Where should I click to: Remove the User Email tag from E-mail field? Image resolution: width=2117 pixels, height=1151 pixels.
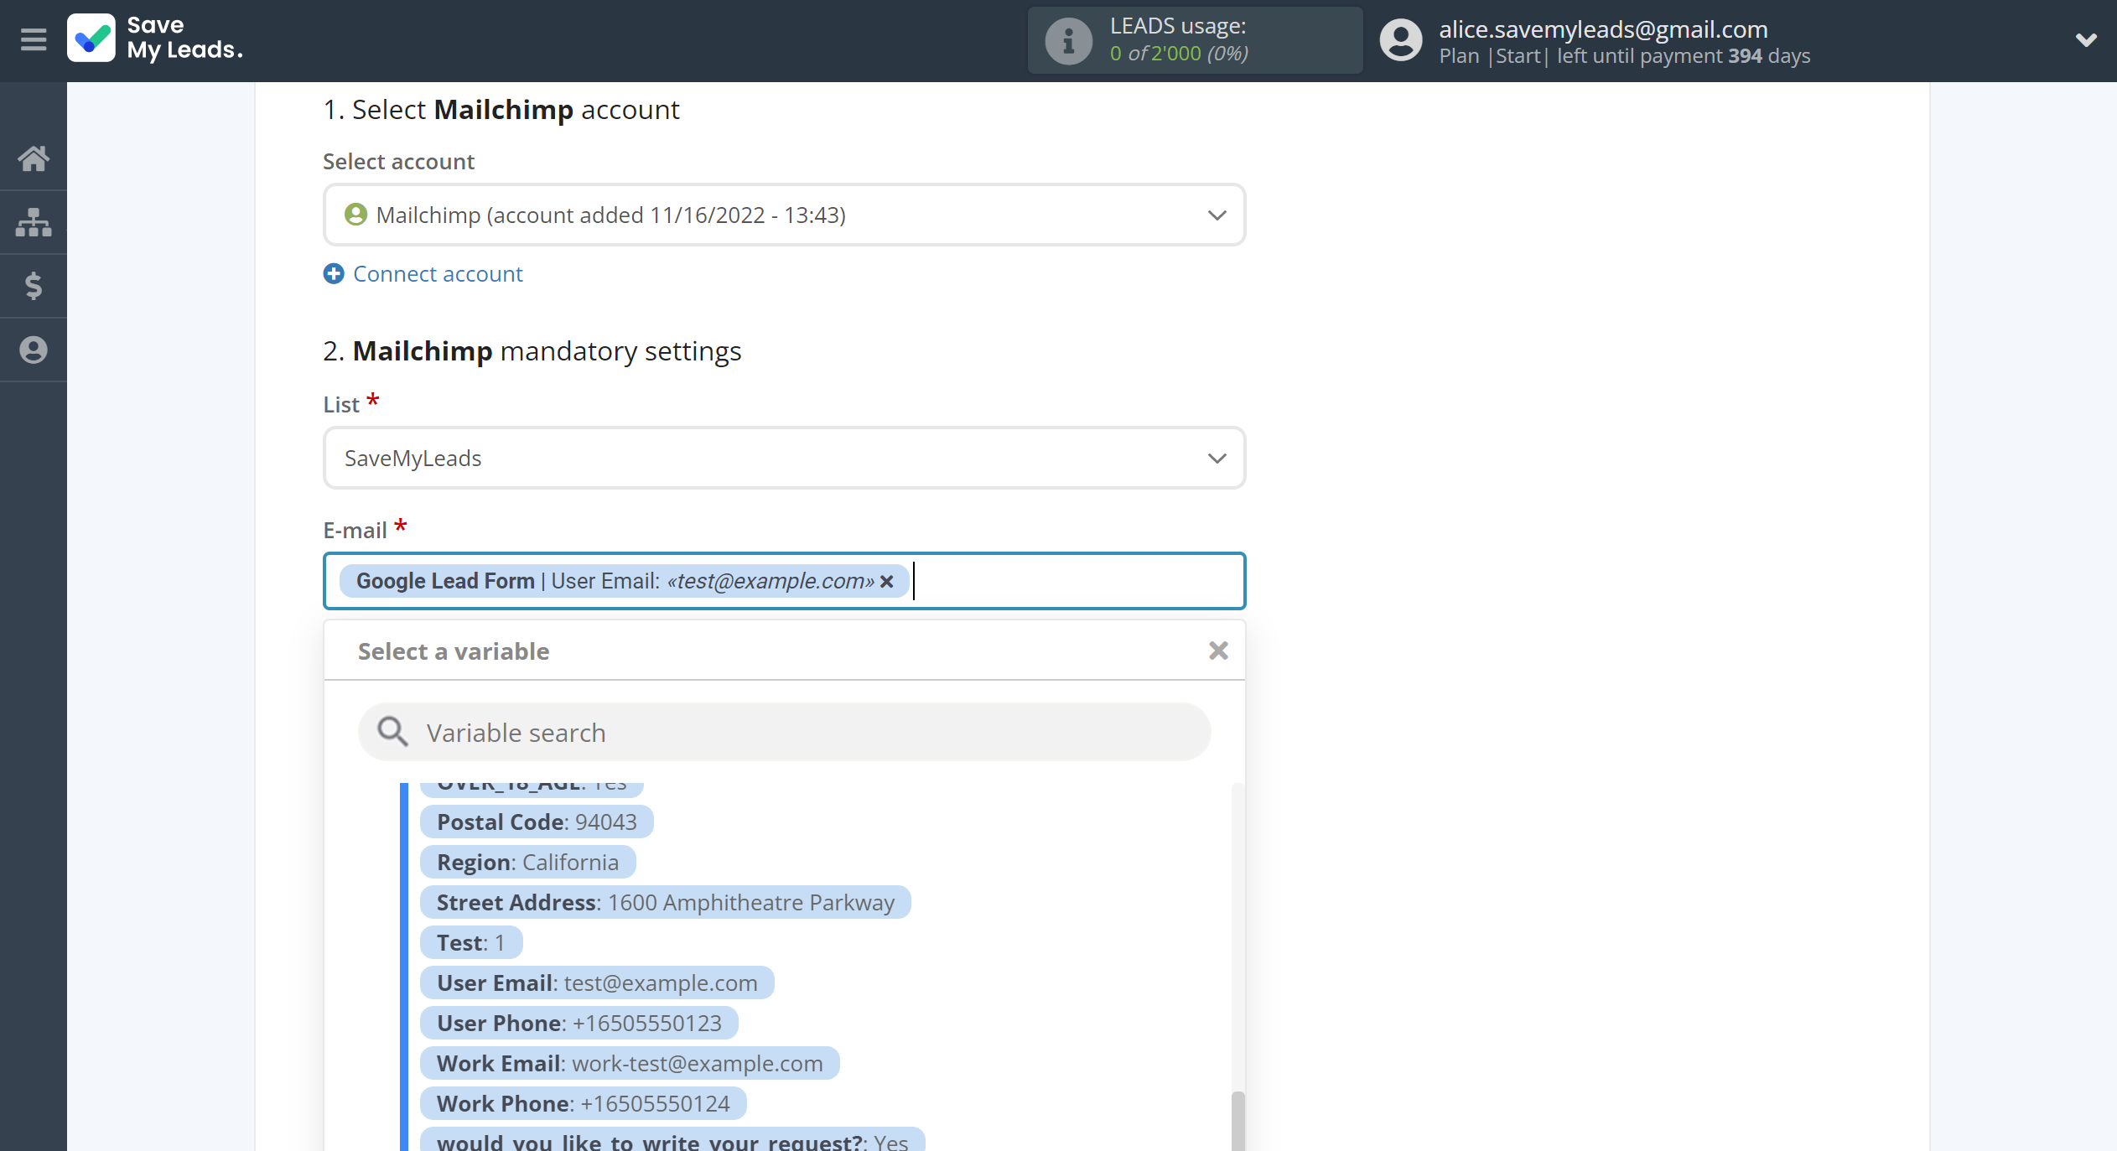pos(887,581)
